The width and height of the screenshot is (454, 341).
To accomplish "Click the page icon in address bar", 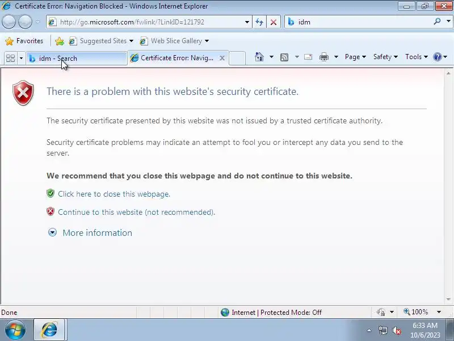I will (52, 22).
